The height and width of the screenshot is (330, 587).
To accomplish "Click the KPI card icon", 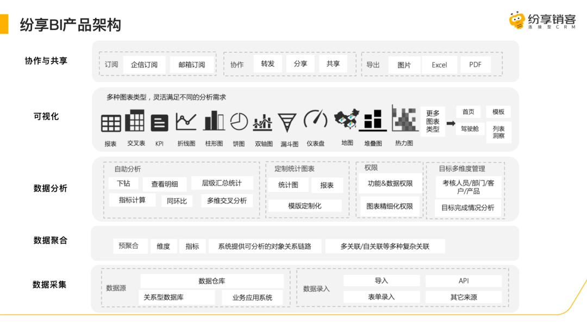I will click(159, 123).
